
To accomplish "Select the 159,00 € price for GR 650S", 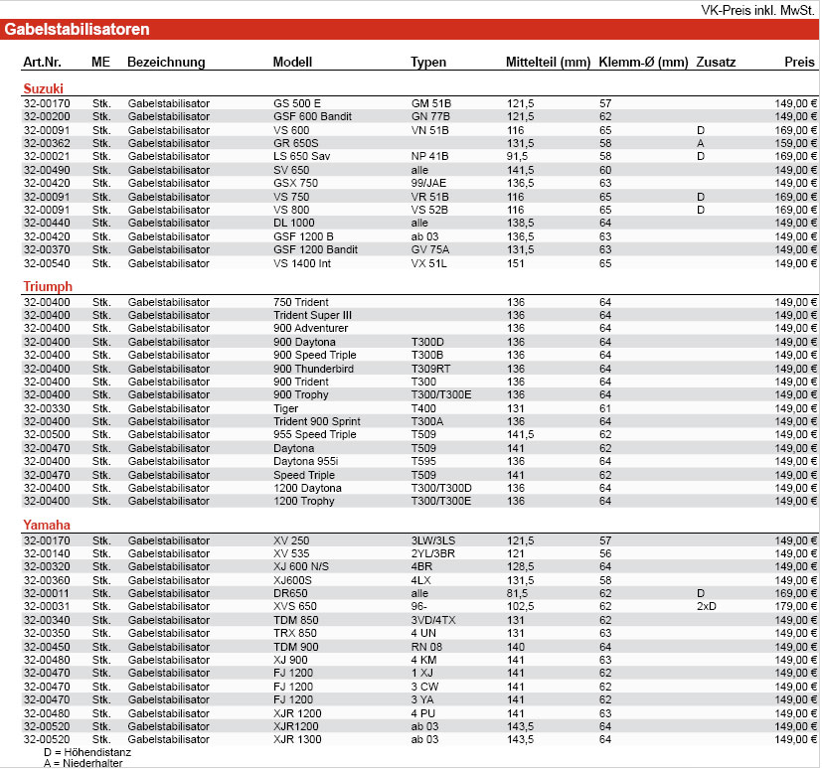I will pyautogui.click(x=796, y=143).
